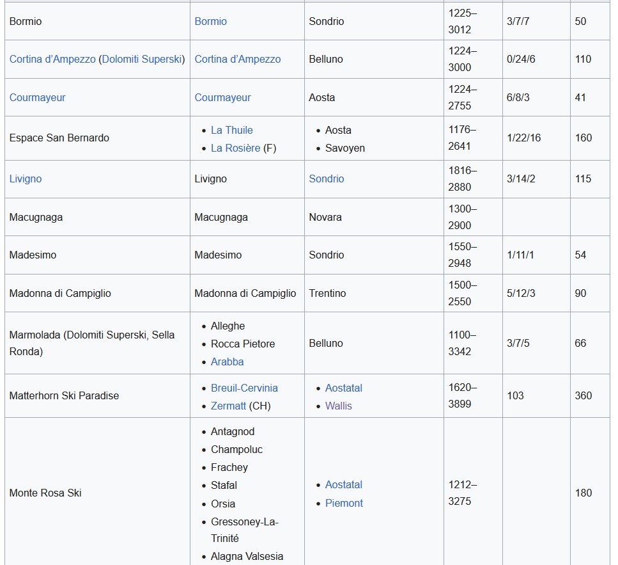618x565 pixels.
Task: Open the Piemont link
Action: click(x=344, y=503)
